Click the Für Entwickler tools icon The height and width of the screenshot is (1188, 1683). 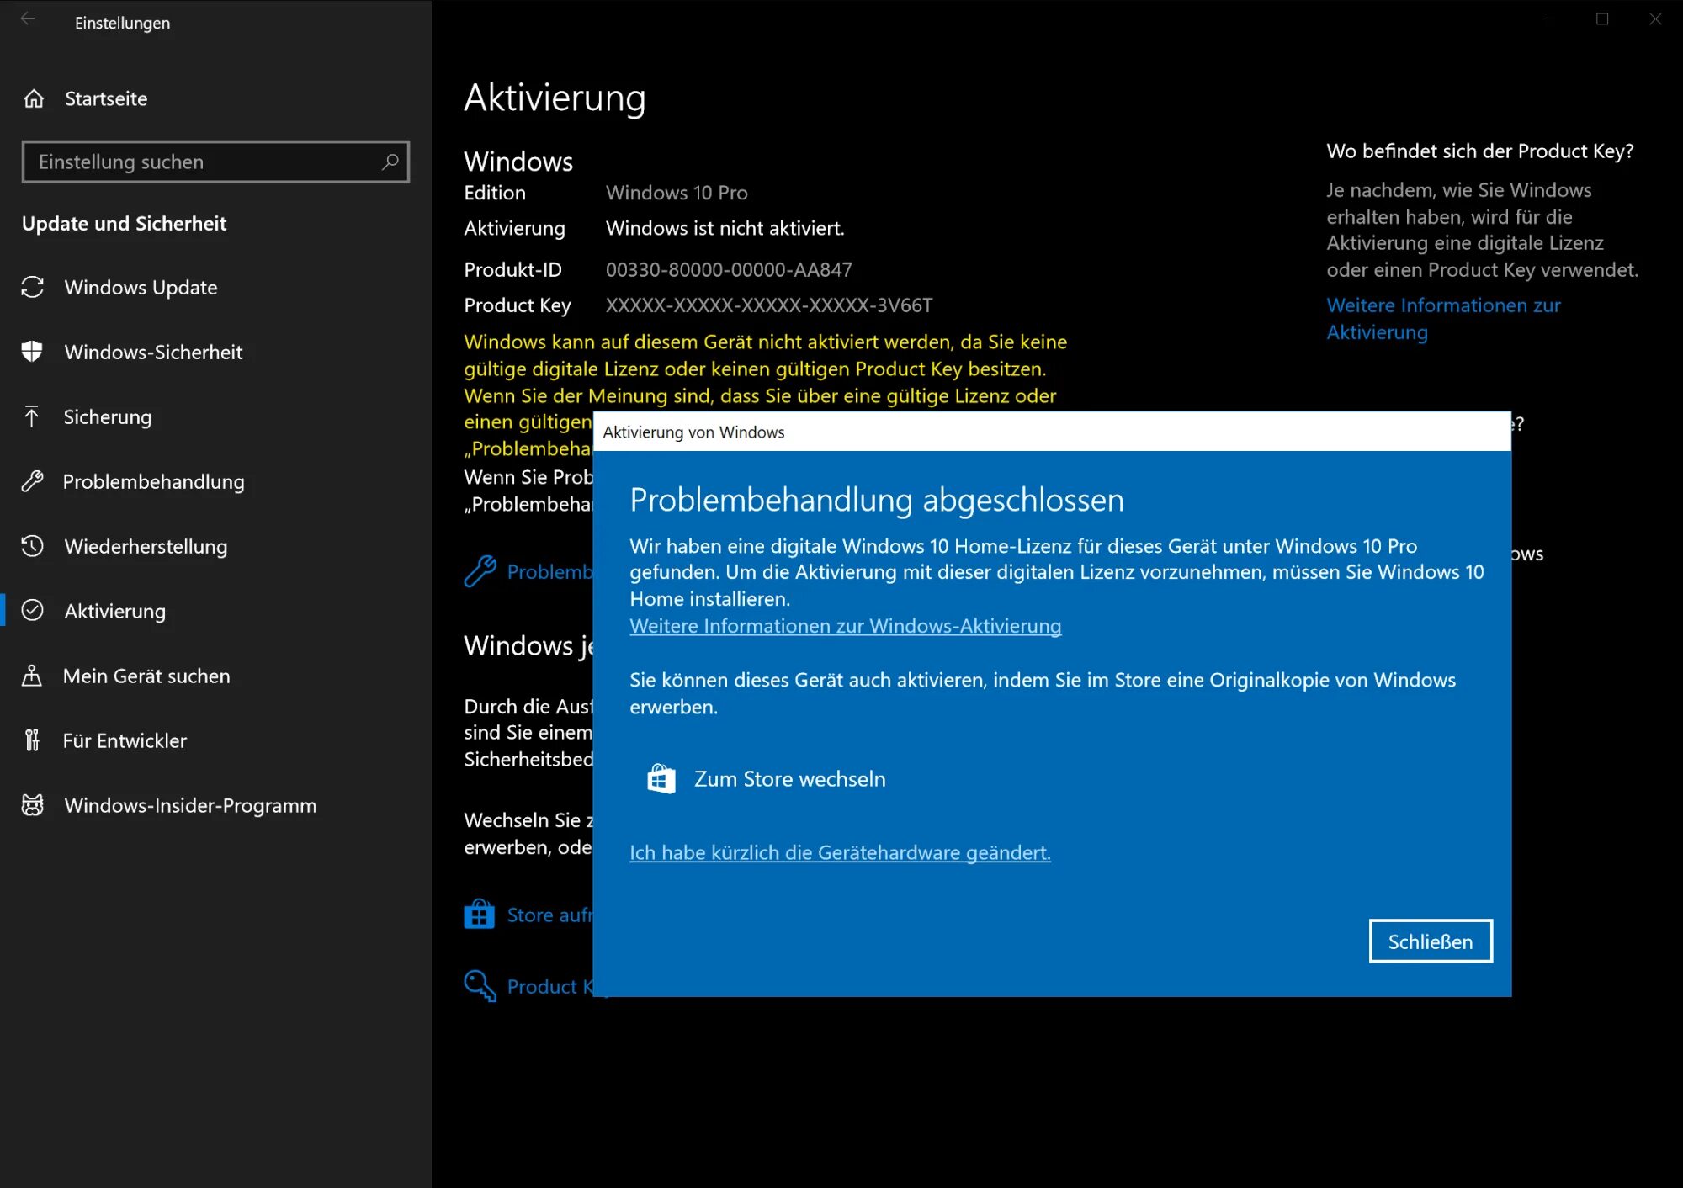(32, 740)
